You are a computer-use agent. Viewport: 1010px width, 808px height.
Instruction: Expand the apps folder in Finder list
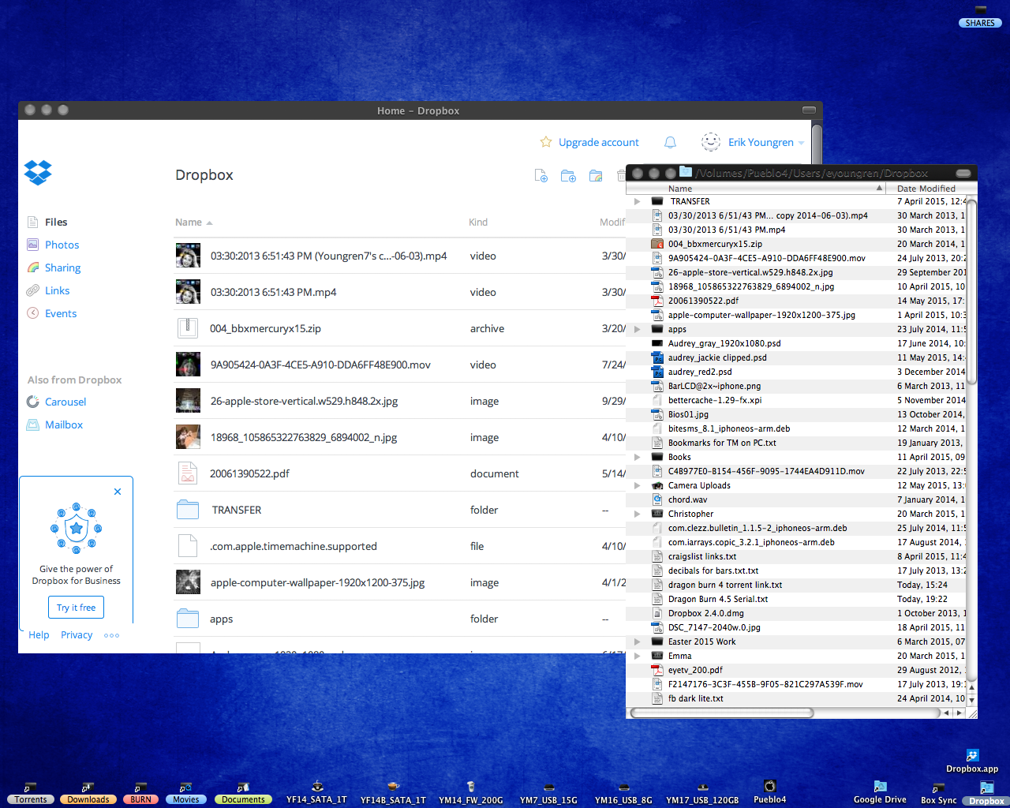[x=638, y=329]
